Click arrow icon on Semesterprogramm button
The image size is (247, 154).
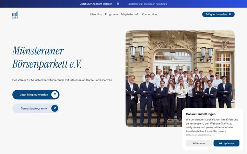click(x=55, y=108)
